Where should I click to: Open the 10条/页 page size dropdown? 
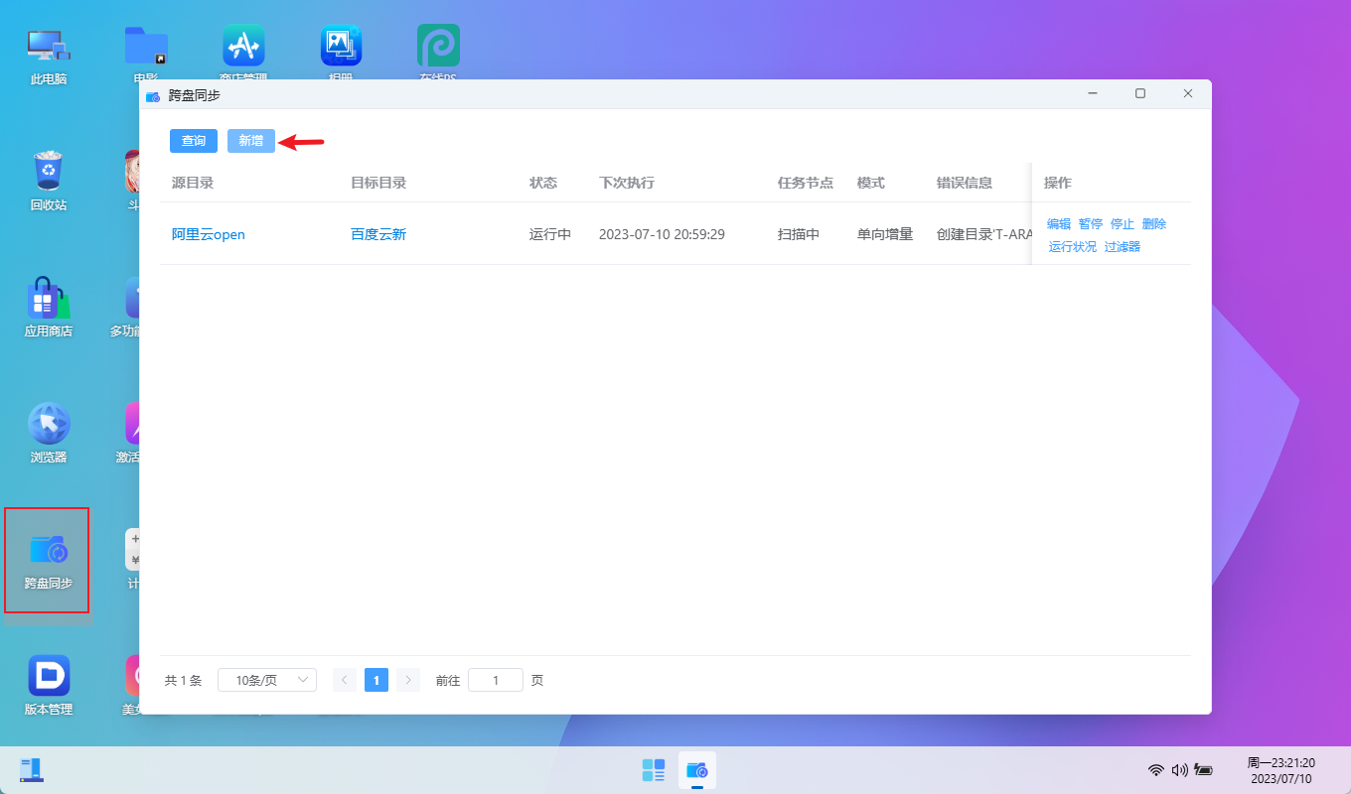(266, 680)
